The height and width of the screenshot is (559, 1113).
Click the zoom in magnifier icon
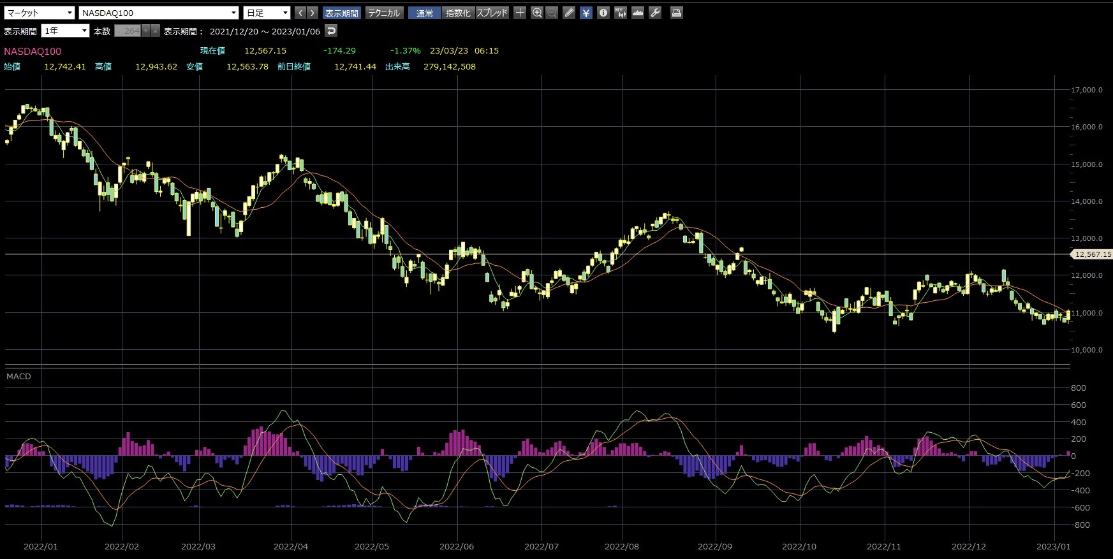[x=537, y=13]
